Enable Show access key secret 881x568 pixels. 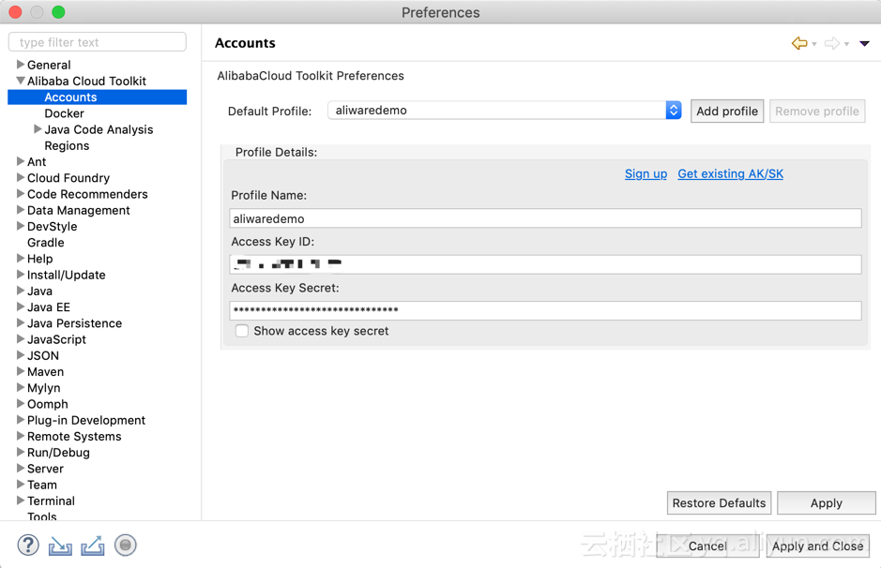[x=242, y=331]
